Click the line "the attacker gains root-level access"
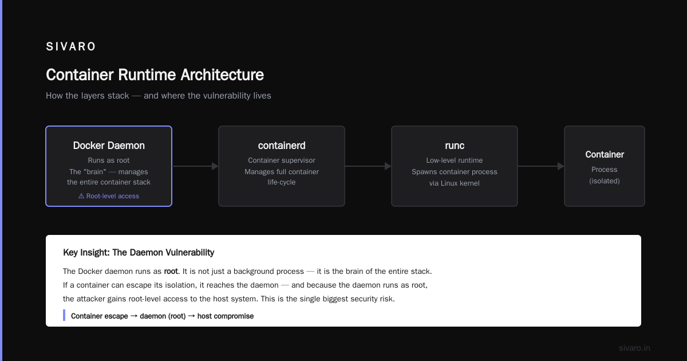The height and width of the screenshot is (361, 687). click(x=229, y=299)
